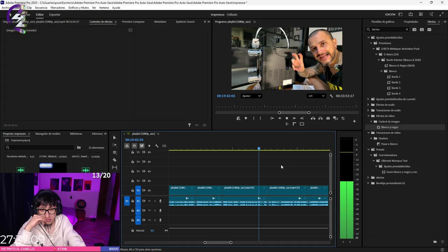This screenshot has width=448, height=252.
Task: Switch to Propiedades tab
Action: [x=411, y=22]
